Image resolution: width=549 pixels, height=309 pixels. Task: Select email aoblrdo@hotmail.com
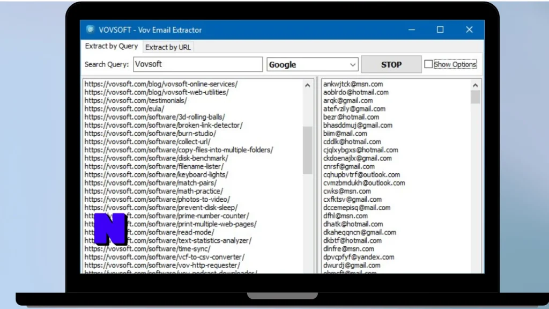pos(356,92)
